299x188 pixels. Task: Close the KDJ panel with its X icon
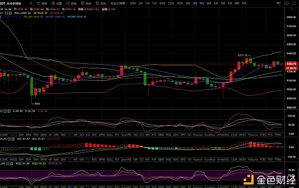tap(9, 111)
